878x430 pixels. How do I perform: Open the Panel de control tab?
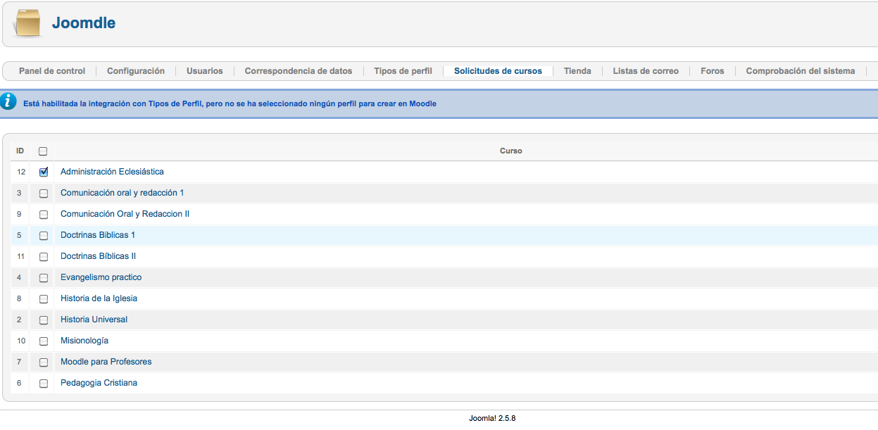click(x=52, y=71)
